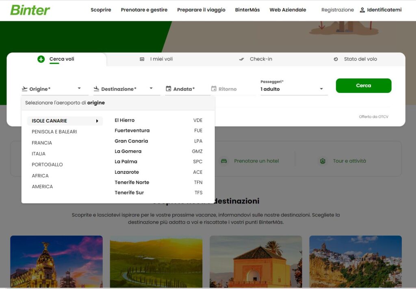Switch to the Cerca voli tab
The image size is (416, 289).
point(56,59)
